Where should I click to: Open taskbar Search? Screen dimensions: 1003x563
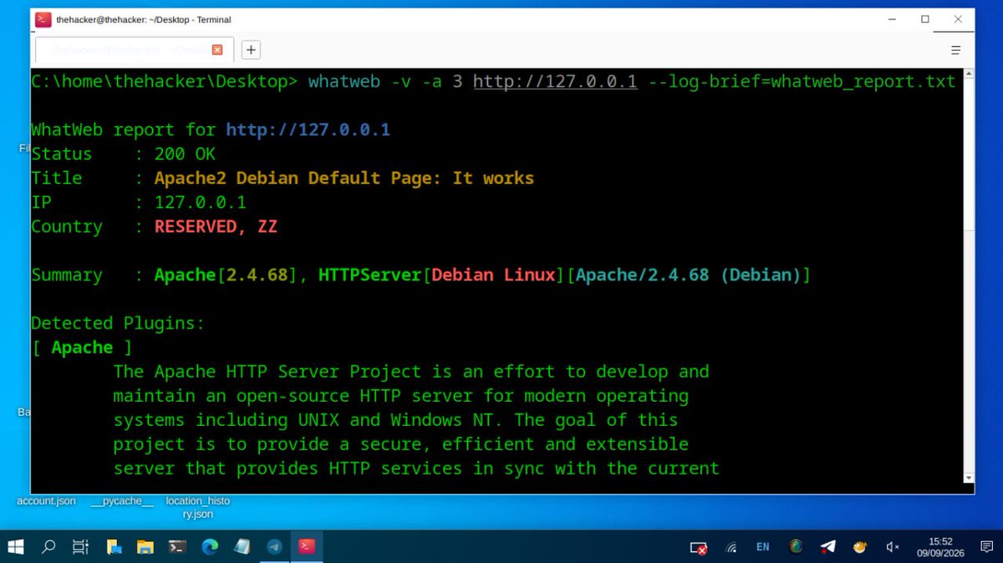coord(48,547)
